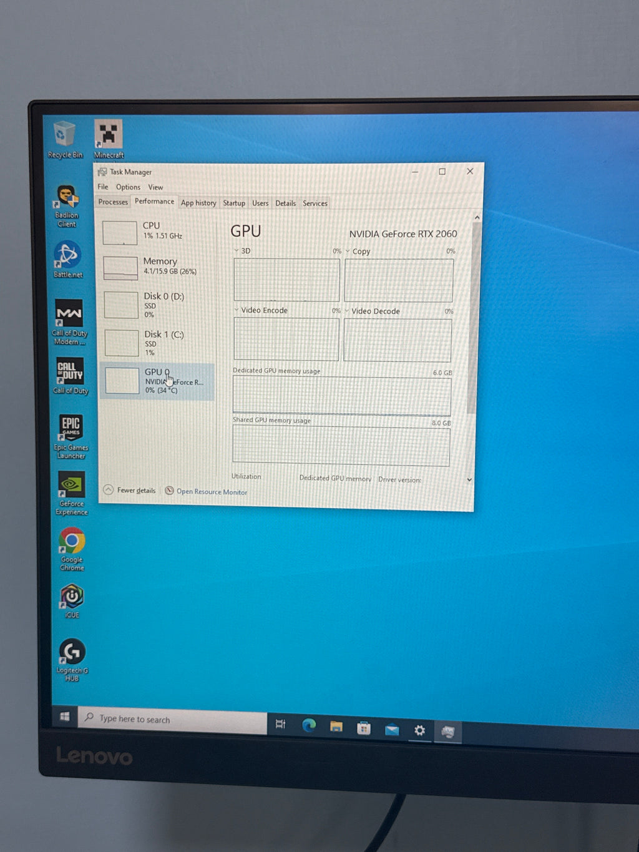Open the Logitech G HUB shortcut

pos(72,660)
